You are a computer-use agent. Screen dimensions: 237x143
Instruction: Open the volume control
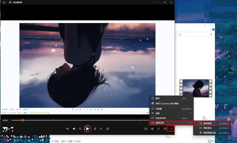(x=152, y=129)
